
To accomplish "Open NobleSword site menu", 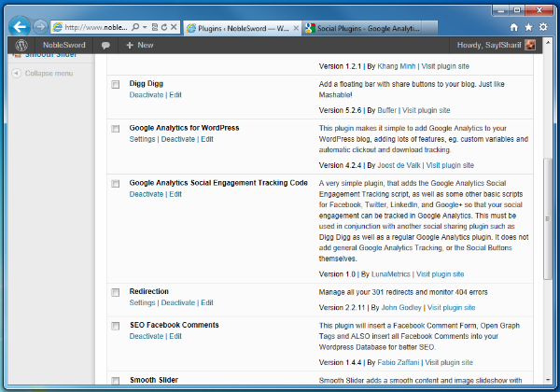I will tap(63, 45).
